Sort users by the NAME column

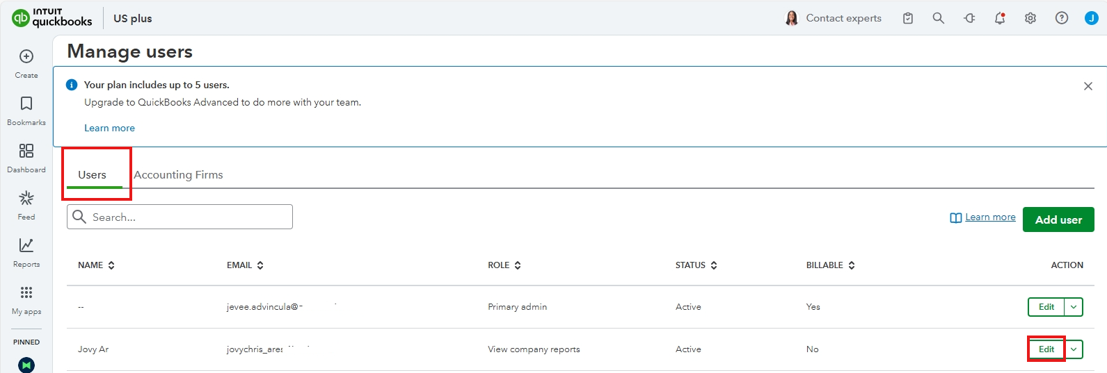[96, 265]
